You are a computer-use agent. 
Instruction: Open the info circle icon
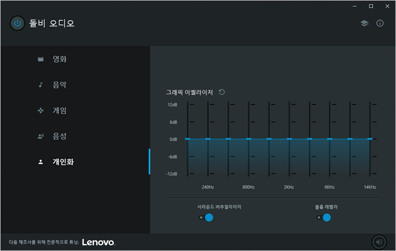click(380, 23)
